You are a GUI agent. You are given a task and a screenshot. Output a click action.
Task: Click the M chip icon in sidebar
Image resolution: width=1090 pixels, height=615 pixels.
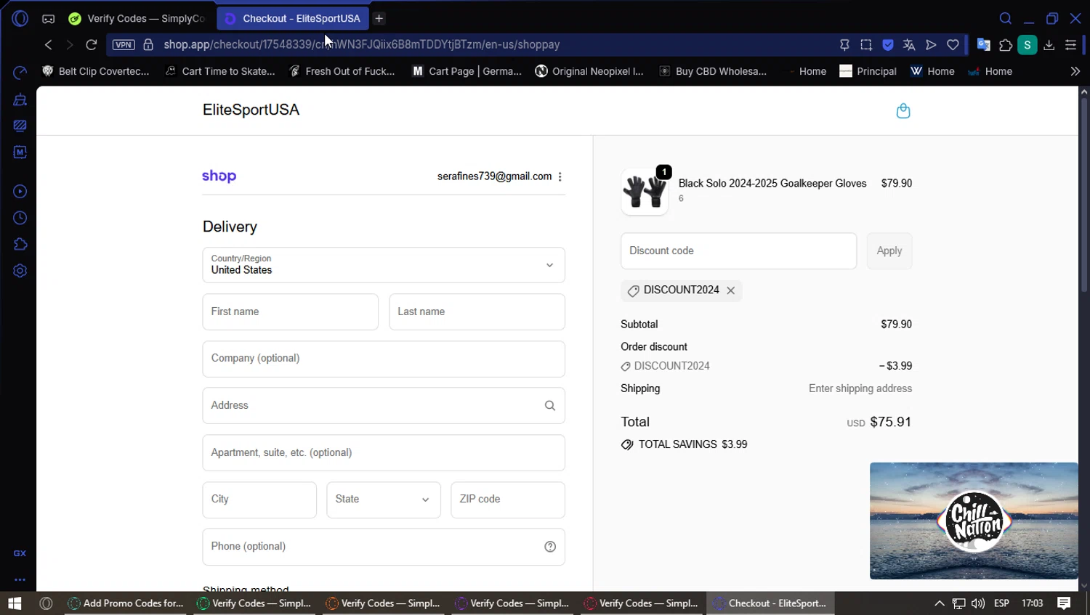click(20, 152)
